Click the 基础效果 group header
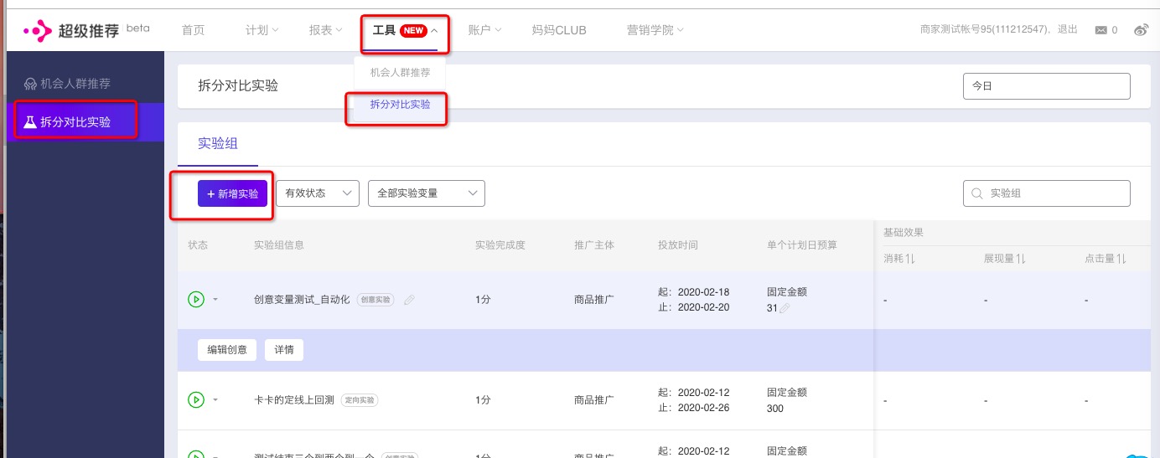 click(904, 232)
